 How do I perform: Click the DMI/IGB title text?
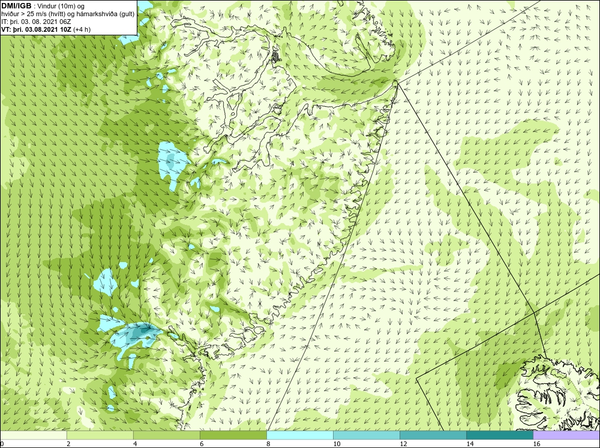(16, 6)
